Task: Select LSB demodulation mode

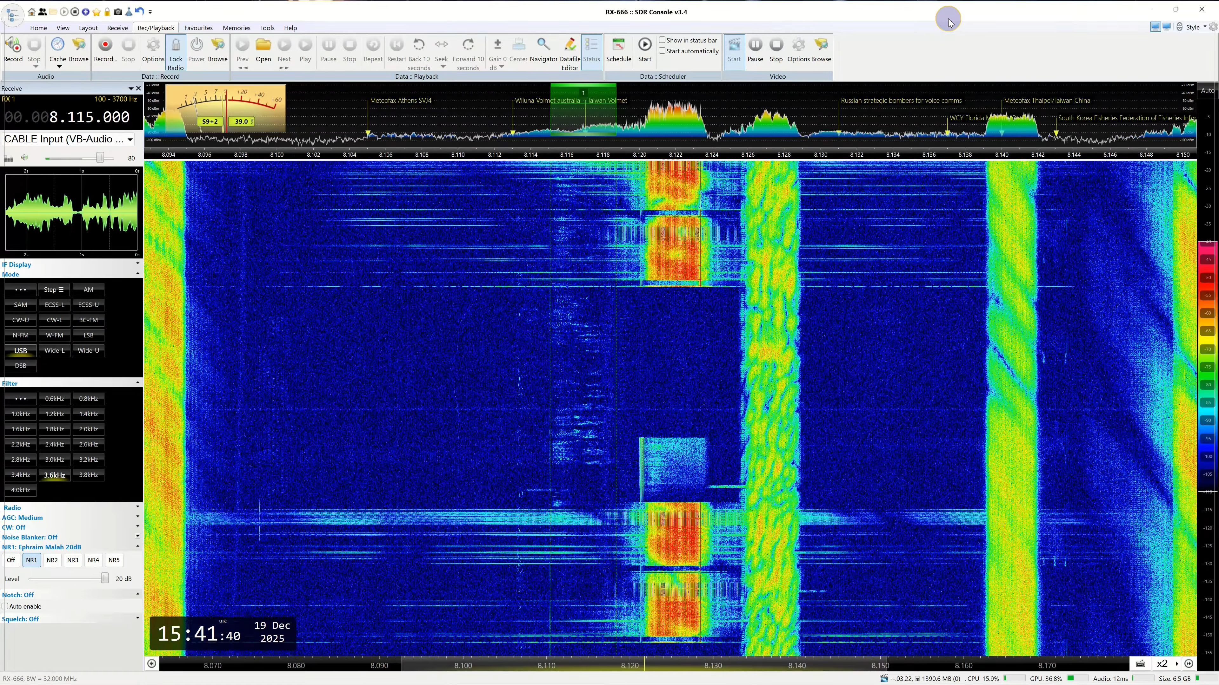Action: tap(89, 335)
